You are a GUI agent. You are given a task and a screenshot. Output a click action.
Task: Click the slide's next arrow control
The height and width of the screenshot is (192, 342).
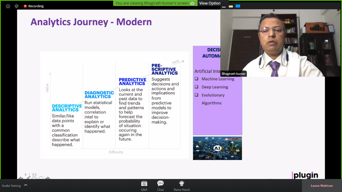click(48, 178)
